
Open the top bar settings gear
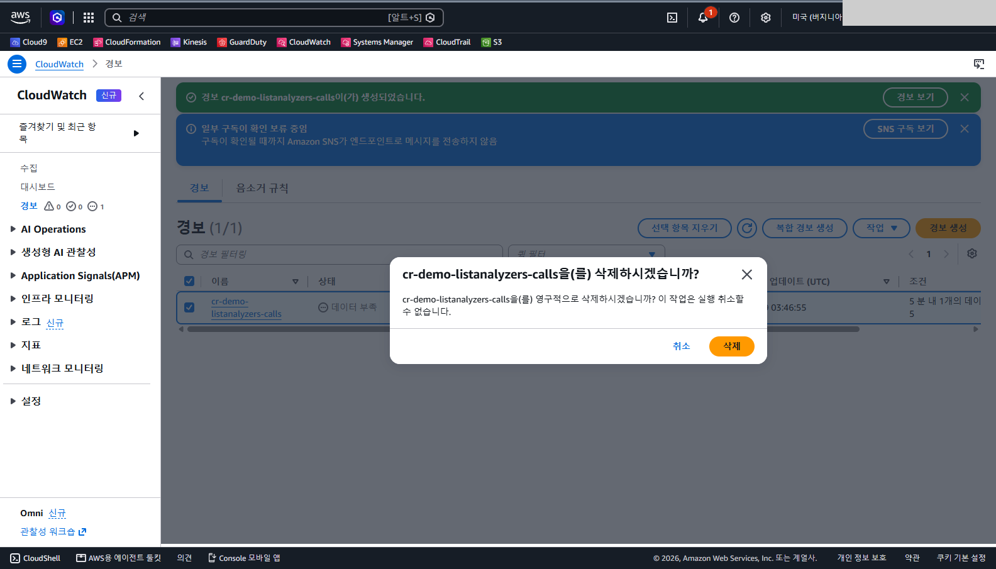pos(766,18)
